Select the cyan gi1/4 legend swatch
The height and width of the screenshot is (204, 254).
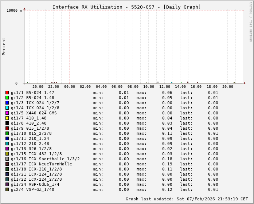click(x=7, y=108)
